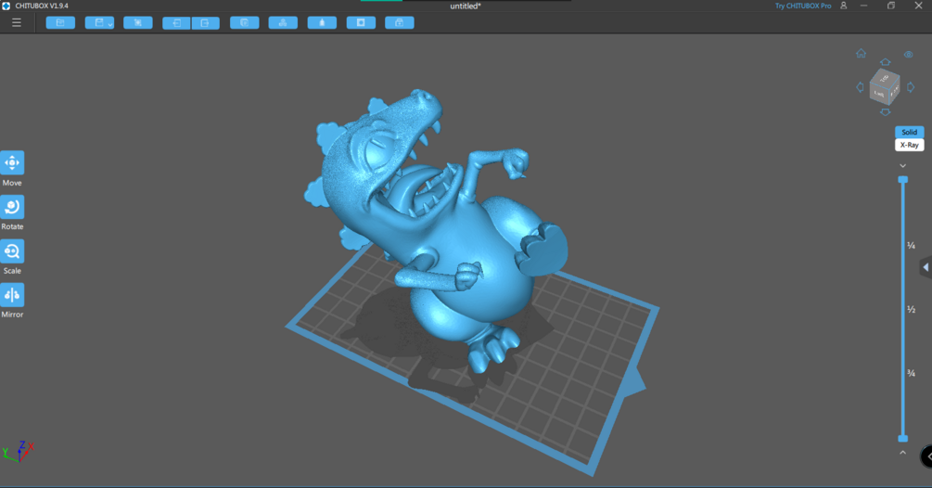Click the Hollow toolbar button
932x488 pixels.
click(322, 22)
